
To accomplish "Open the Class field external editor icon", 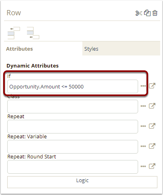I will [152, 106].
